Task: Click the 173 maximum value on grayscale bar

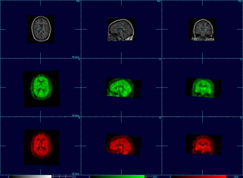Action: click(x=74, y=176)
